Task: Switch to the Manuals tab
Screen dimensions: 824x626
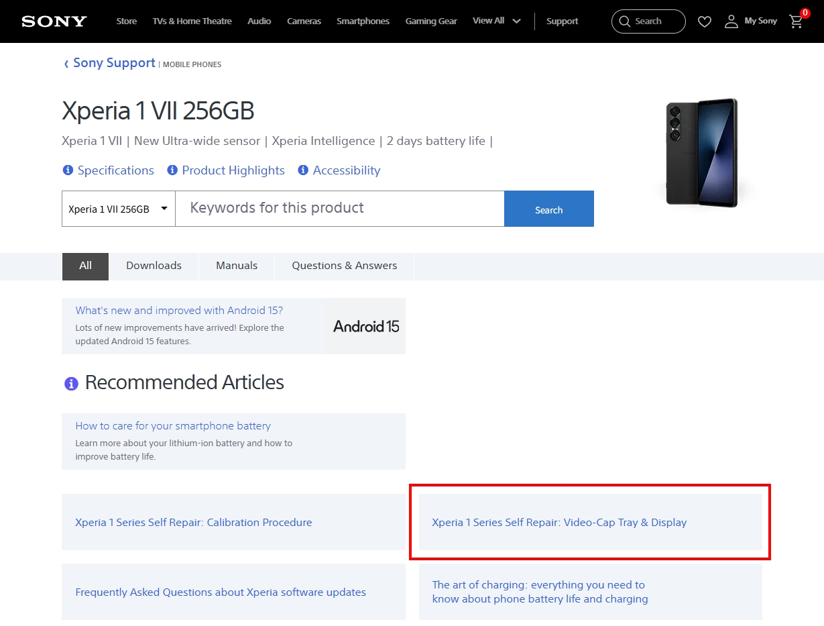Action: [237, 266]
